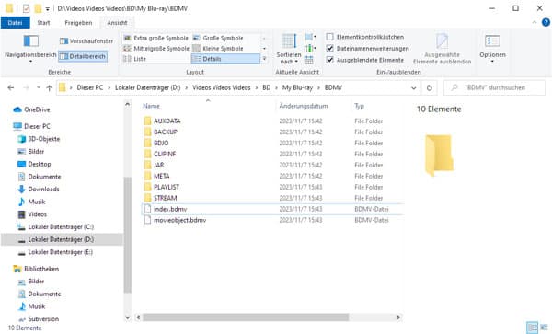Viewport: 552px width, 334px height.
Task: Click the BD breadcrumb segment
Action: (267, 87)
